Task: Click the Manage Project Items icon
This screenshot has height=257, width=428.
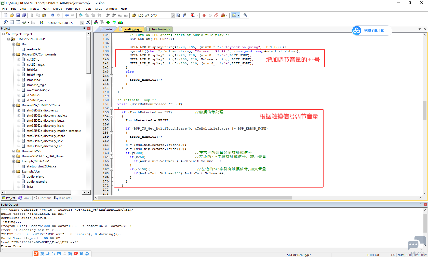Action: point(96,22)
